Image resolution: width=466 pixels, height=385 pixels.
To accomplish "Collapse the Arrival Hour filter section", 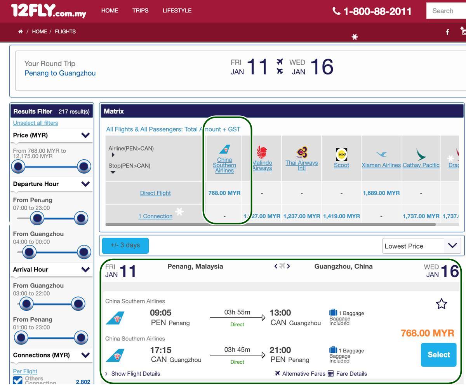I will tap(85, 269).
